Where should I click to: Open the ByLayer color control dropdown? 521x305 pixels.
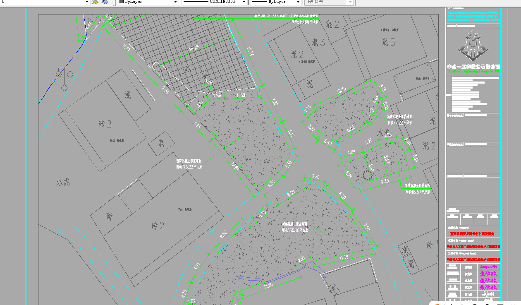pyautogui.click(x=148, y=2)
